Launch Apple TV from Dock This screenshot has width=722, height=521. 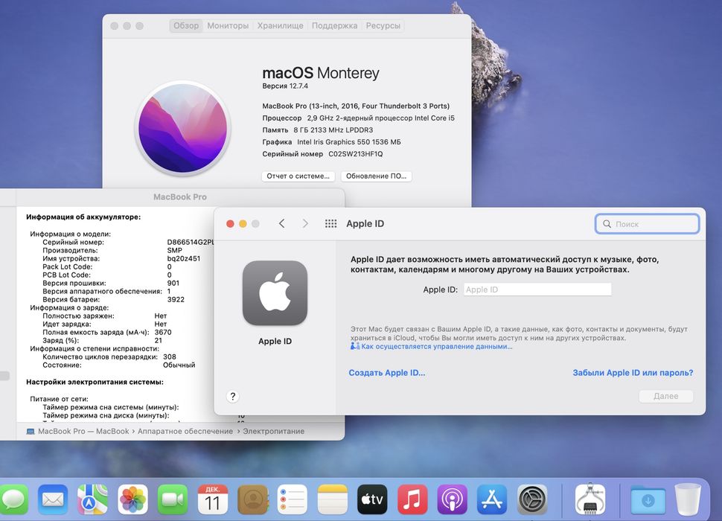372,499
